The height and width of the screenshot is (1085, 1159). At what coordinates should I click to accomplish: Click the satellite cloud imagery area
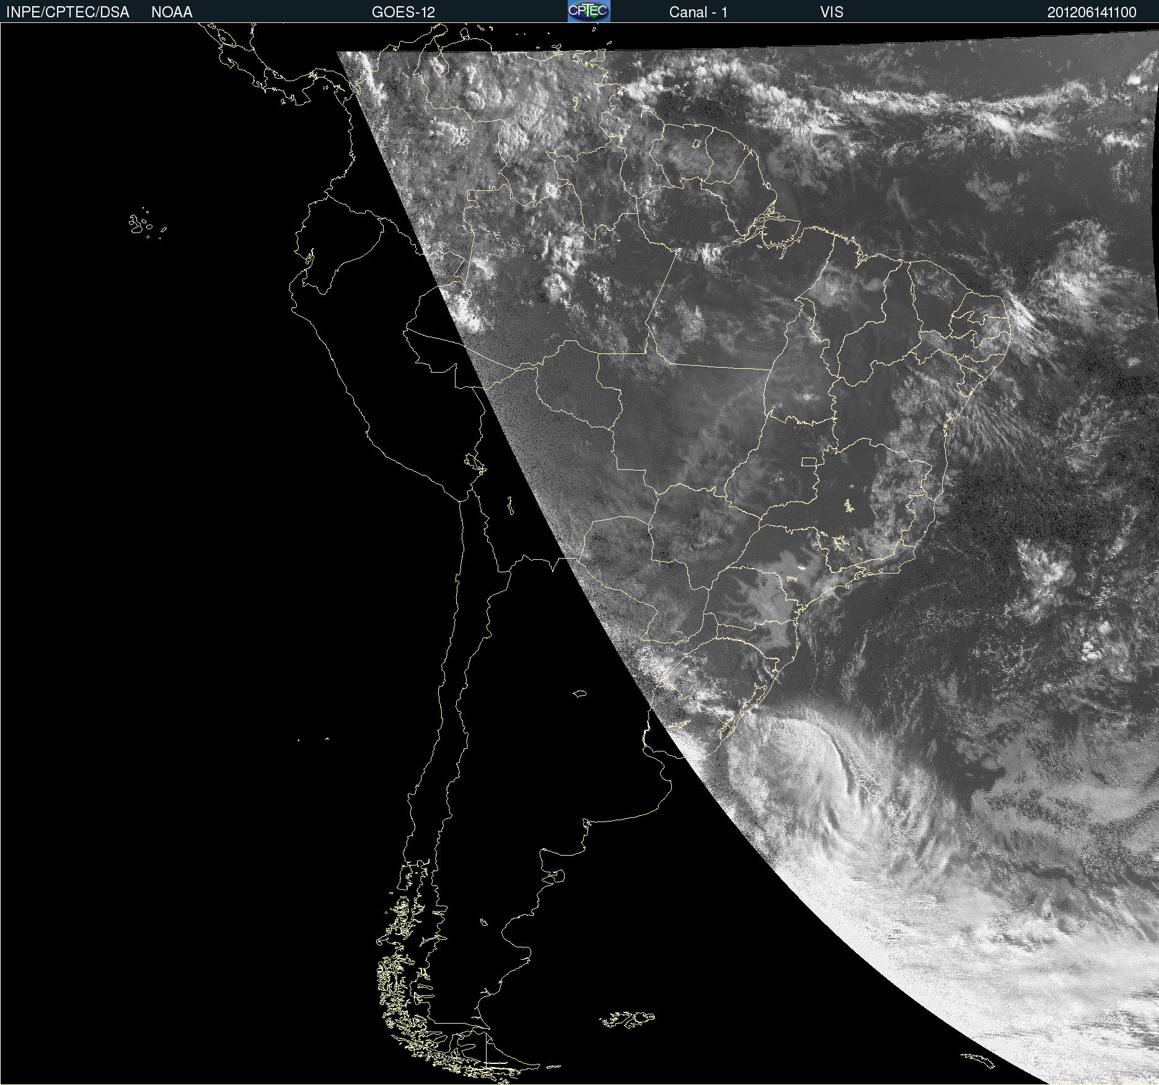tap(579, 554)
